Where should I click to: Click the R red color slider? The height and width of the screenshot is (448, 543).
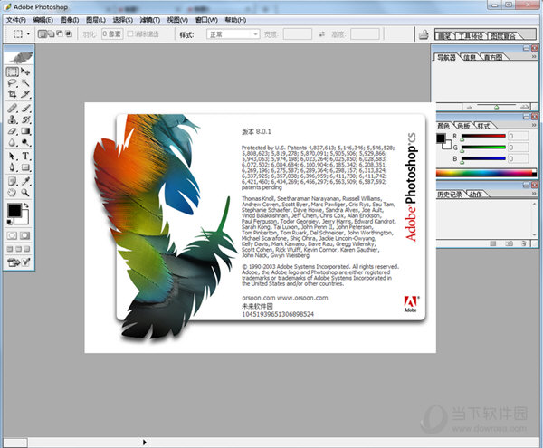483,136
